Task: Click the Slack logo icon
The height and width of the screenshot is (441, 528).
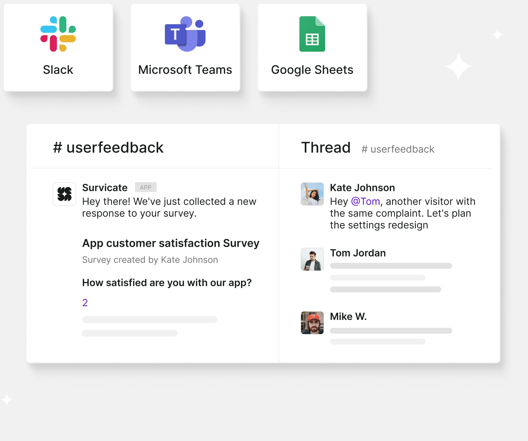Action: (58, 34)
